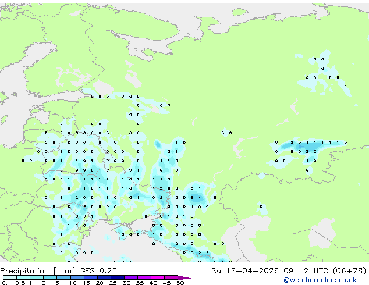Click the 45–50 mm legend swatch

click(x=171, y=277)
